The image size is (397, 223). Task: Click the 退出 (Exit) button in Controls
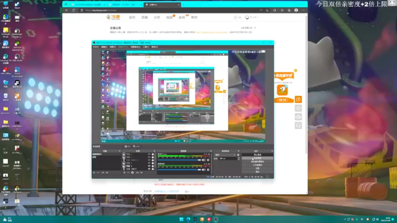(x=257, y=171)
